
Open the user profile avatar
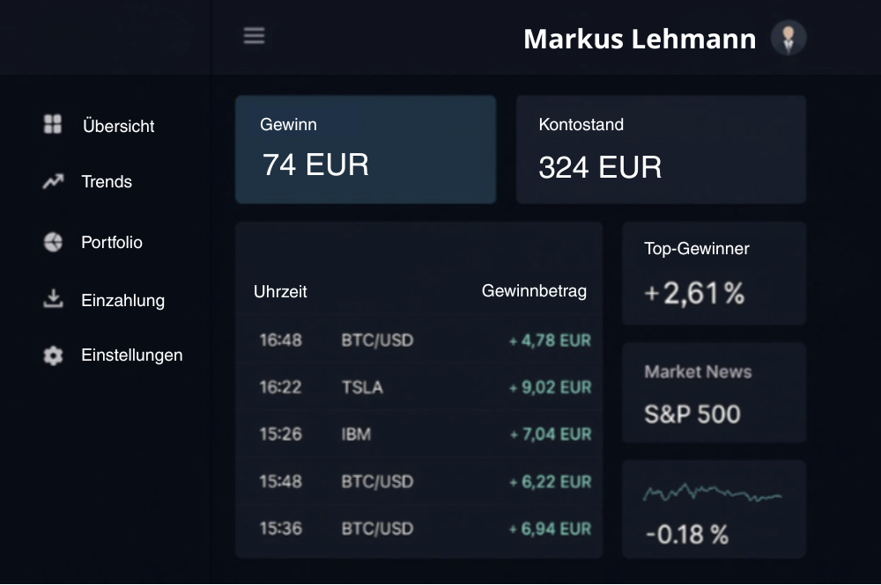[788, 39]
